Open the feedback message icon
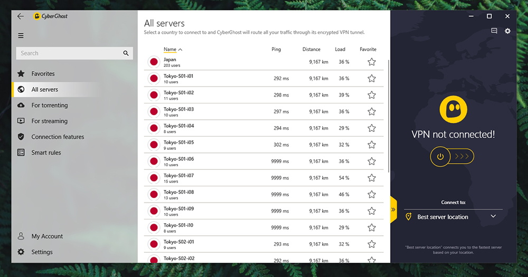528x277 pixels. (494, 31)
